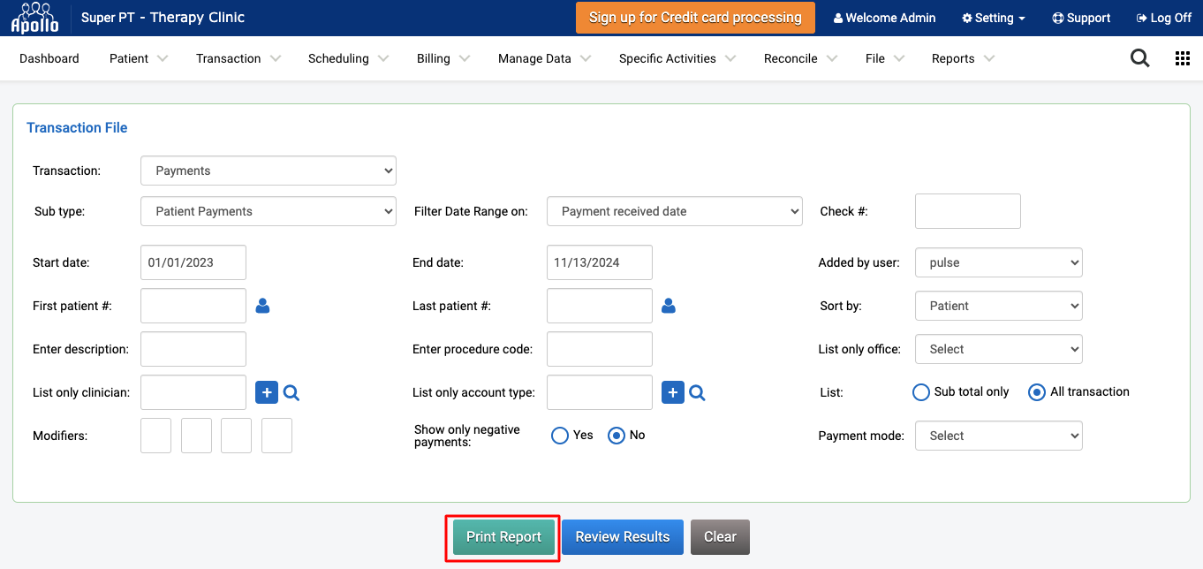1203x569 pixels.
Task: Click the First patient # person icon
Action: click(x=262, y=306)
